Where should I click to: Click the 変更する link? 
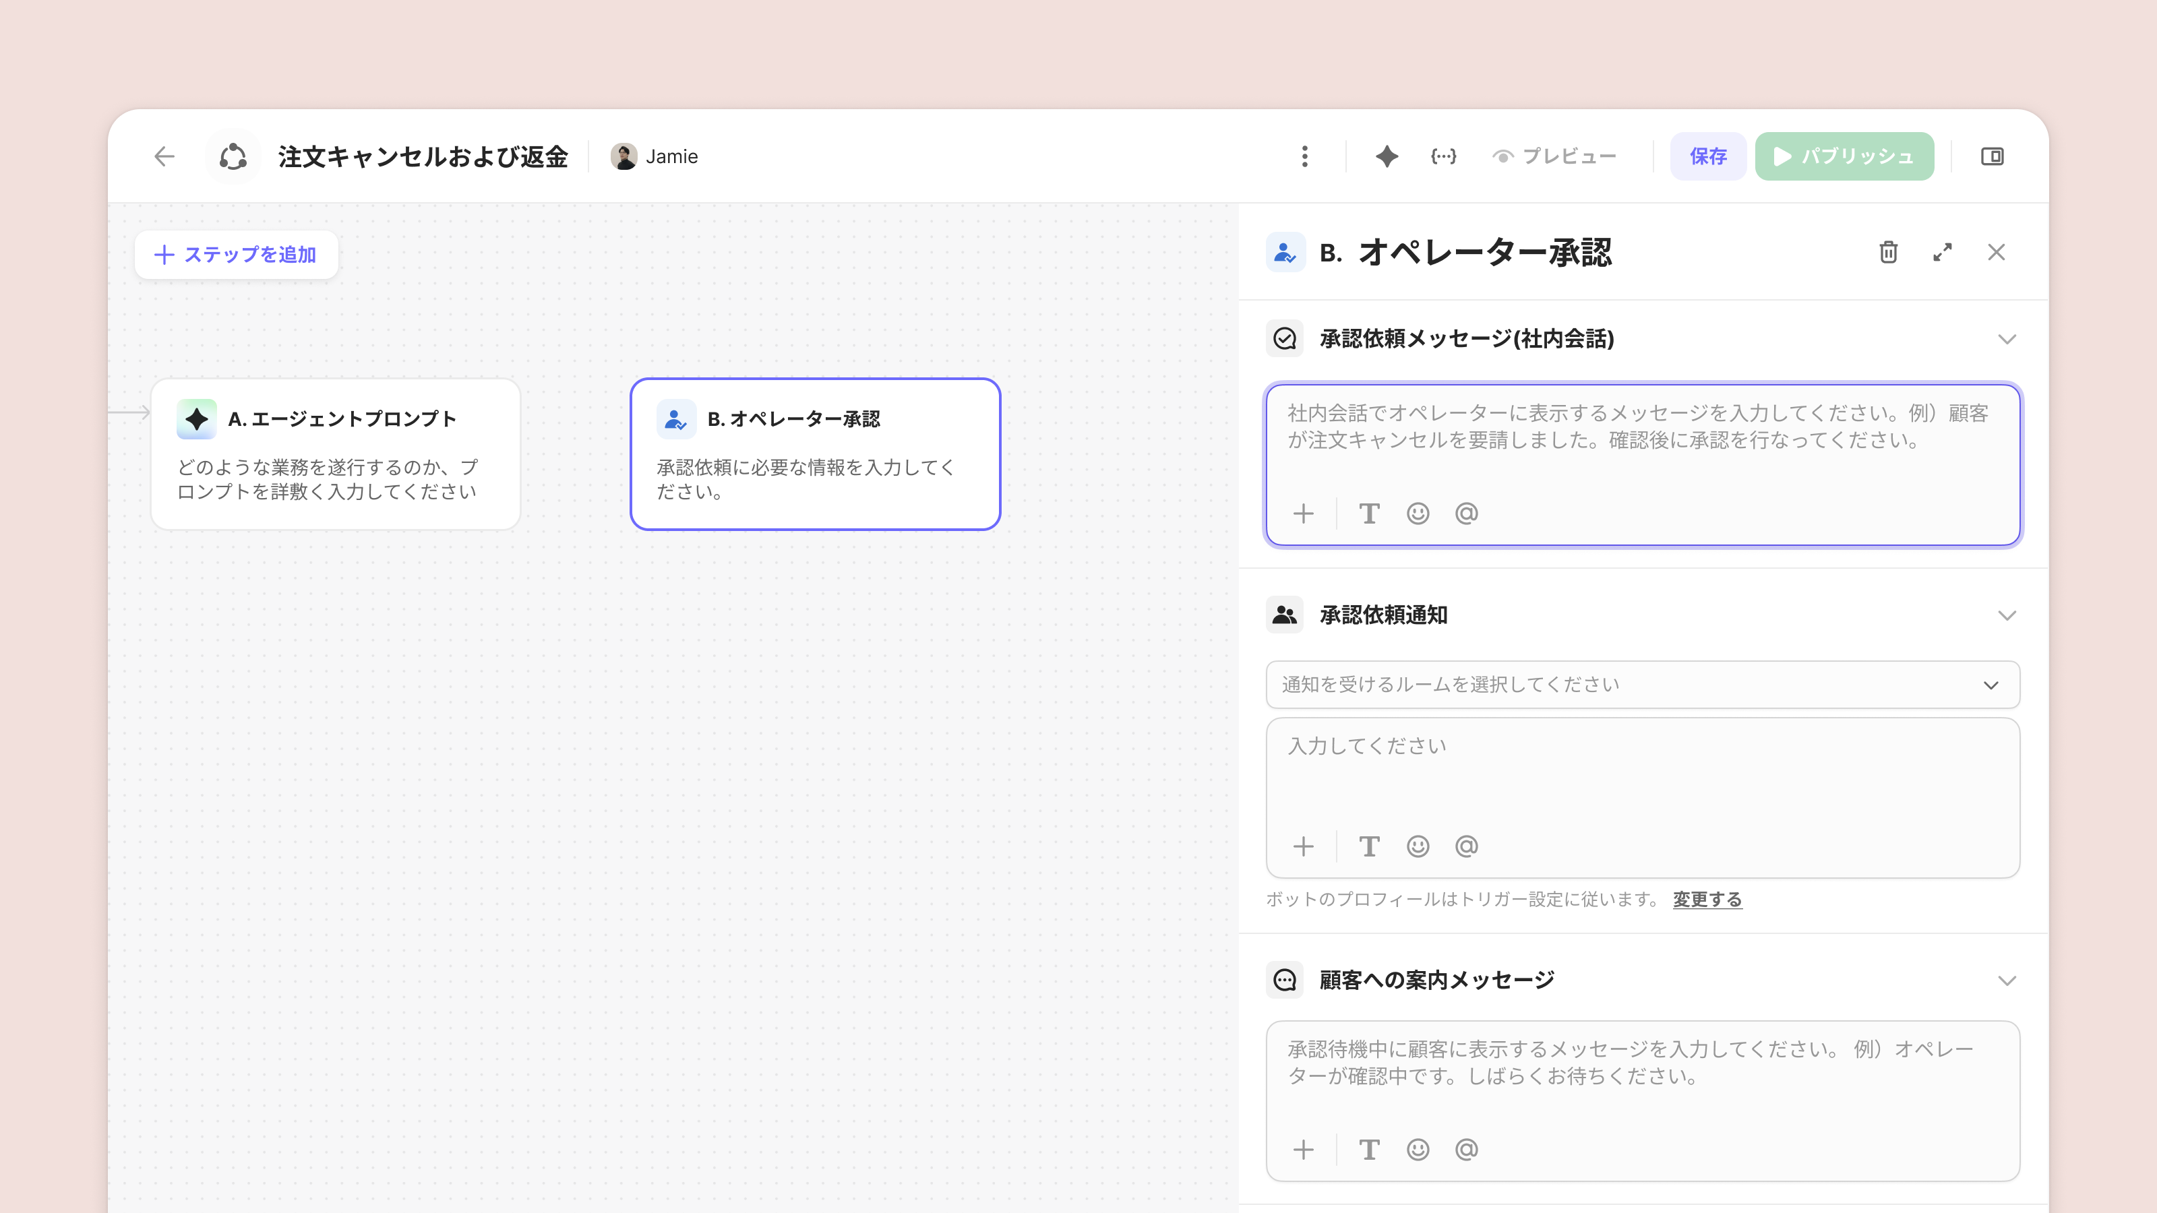click(x=1707, y=899)
